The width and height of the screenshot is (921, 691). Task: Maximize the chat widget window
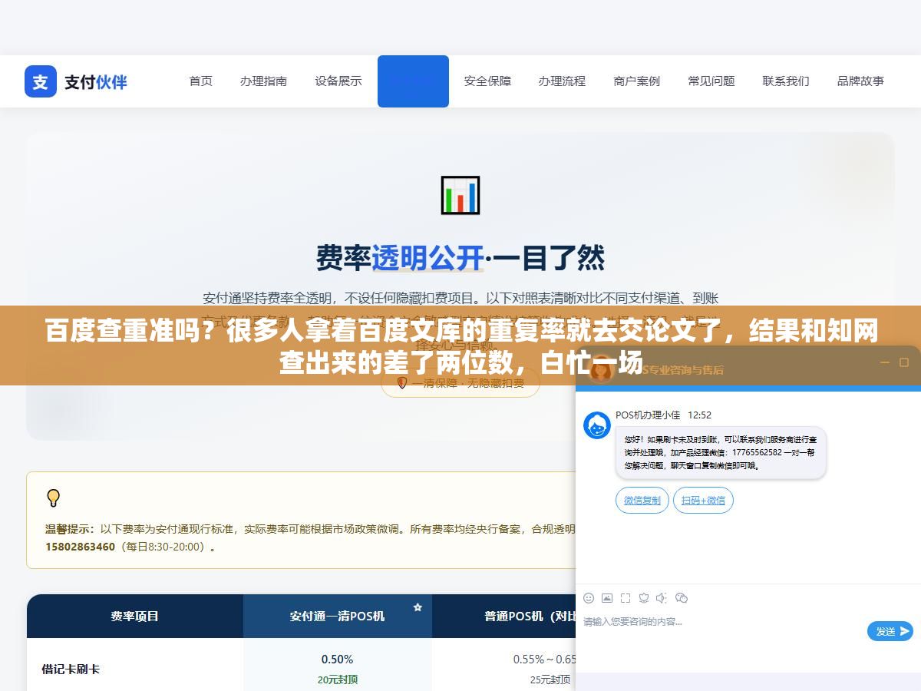pos(903,362)
